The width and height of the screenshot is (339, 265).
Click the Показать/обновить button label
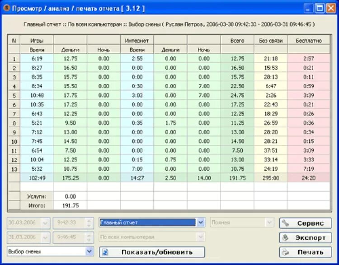[x=157, y=252]
